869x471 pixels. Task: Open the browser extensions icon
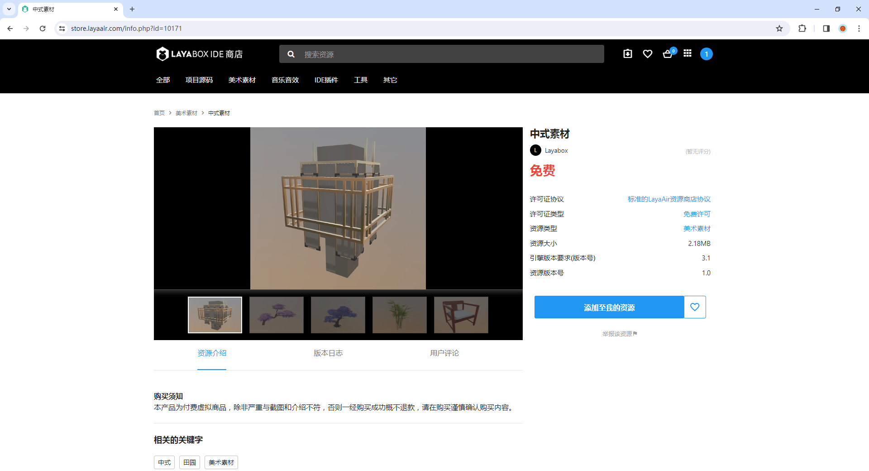click(802, 29)
